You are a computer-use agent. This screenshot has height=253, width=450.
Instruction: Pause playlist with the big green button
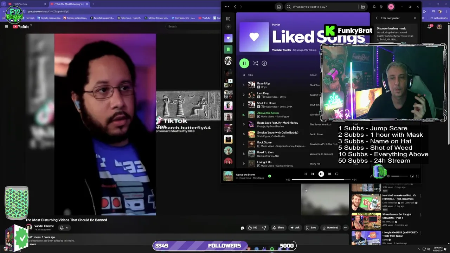[244, 63]
